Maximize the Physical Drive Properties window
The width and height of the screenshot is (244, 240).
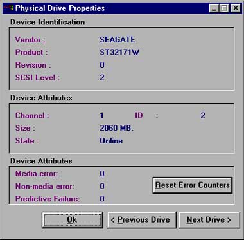[224, 8]
